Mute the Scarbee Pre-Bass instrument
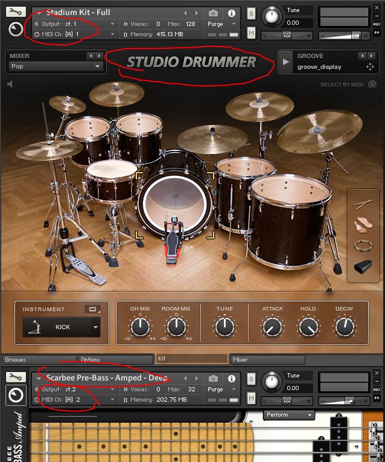The width and height of the screenshot is (385, 462). (251, 399)
